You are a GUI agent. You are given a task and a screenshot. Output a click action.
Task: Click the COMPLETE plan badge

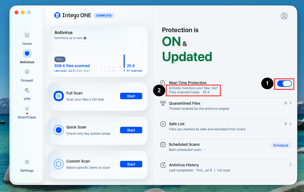click(x=104, y=15)
